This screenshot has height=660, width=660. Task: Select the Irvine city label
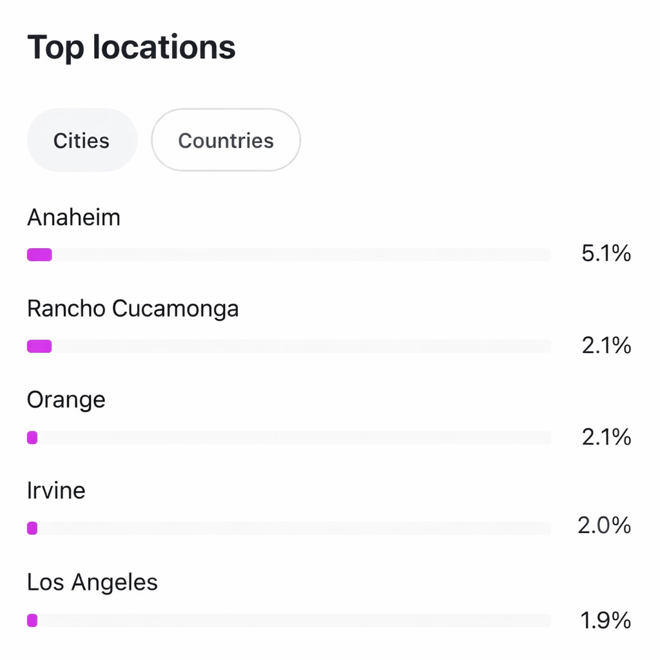[x=56, y=490]
